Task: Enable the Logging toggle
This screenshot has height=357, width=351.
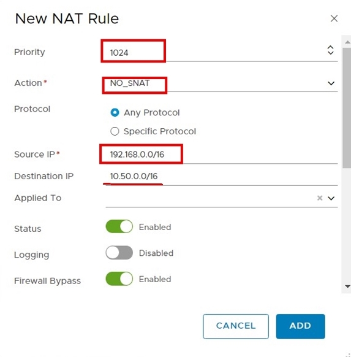Action: click(119, 253)
